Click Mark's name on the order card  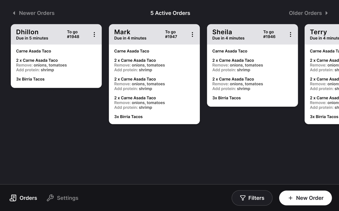(x=122, y=32)
